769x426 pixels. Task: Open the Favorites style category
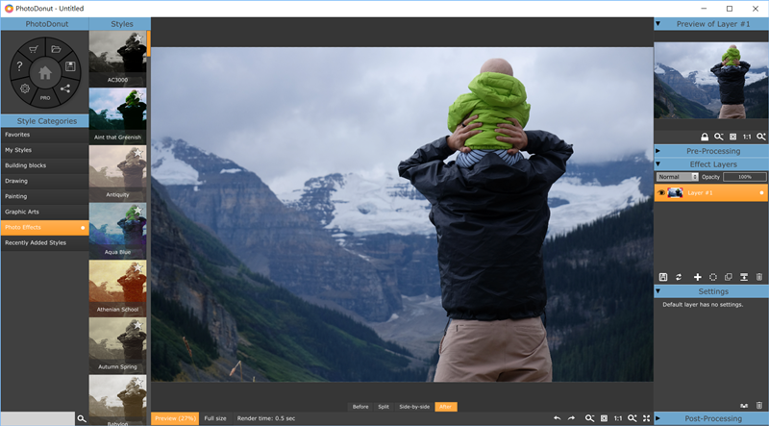tap(44, 135)
